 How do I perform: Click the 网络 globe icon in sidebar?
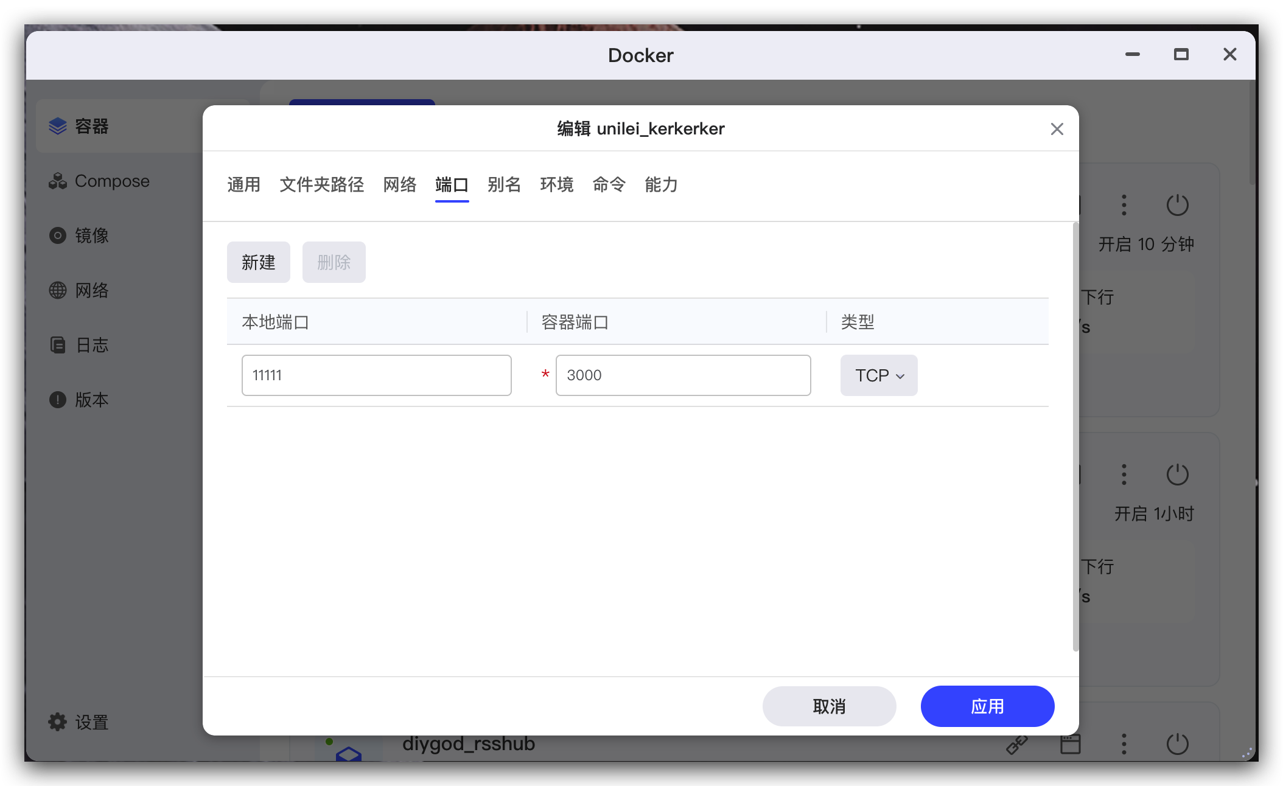(58, 290)
